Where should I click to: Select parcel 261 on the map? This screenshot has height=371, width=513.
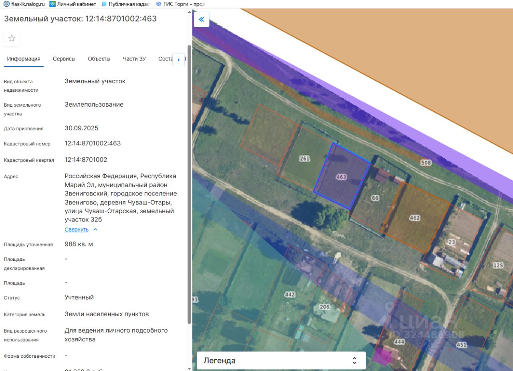tap(305, 159)
